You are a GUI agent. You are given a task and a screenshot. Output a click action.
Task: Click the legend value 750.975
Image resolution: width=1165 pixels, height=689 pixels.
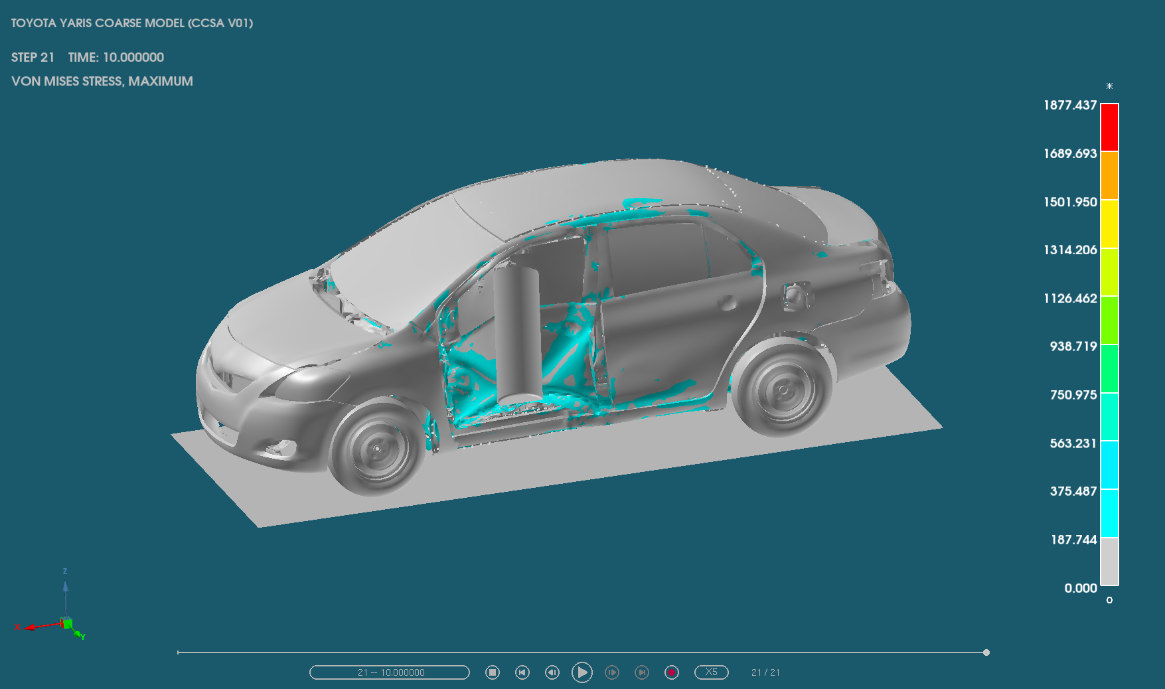tap(1073, 394)
